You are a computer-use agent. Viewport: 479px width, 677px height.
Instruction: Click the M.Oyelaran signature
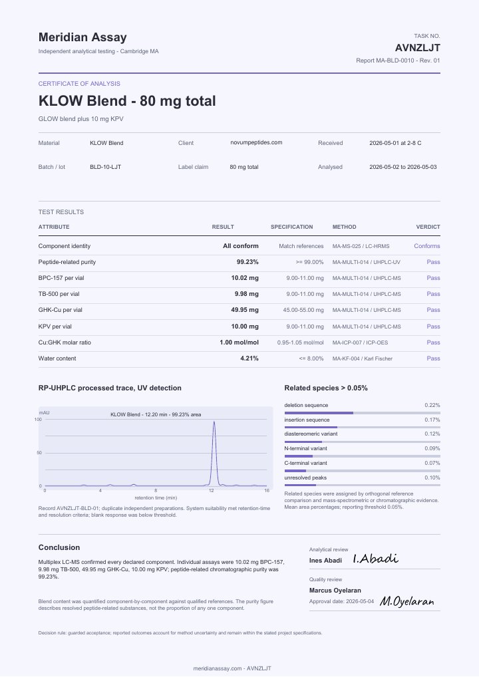[407, 601]
